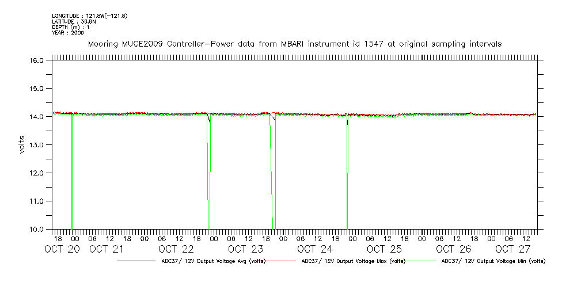The width and height of the screenshot is (581, 290).
Task: Click the OCT 20 date label
Action: click(x=62, y=249)
